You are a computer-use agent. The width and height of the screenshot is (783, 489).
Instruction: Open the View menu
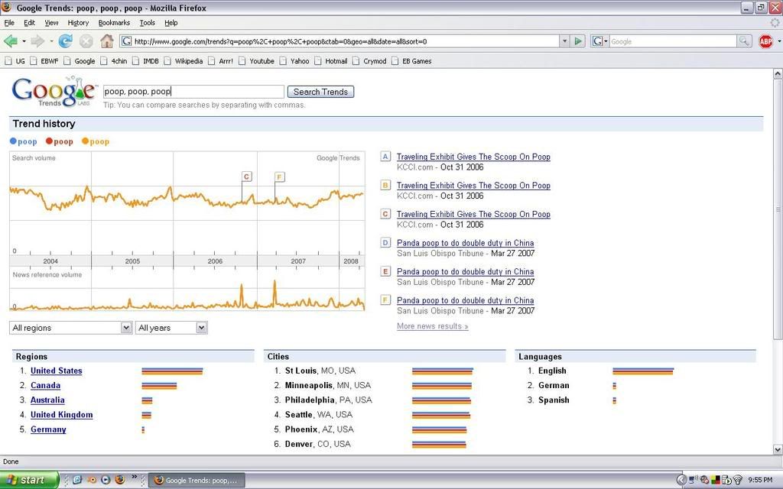tap(51, 22)
